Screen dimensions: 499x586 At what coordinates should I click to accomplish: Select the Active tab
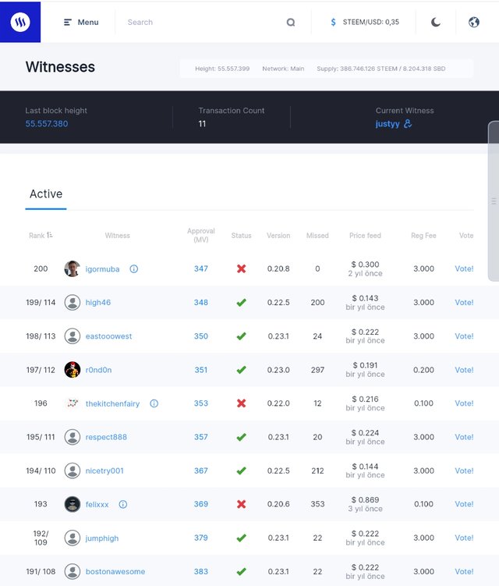pyautogui.click(x=46, y=194)
